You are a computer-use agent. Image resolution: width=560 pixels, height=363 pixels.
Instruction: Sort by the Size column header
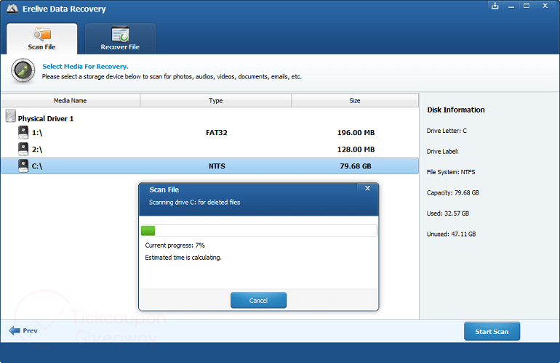point(355,101)
